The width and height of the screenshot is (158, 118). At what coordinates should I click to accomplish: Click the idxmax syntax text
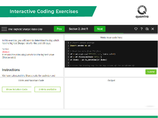(6, 52)
